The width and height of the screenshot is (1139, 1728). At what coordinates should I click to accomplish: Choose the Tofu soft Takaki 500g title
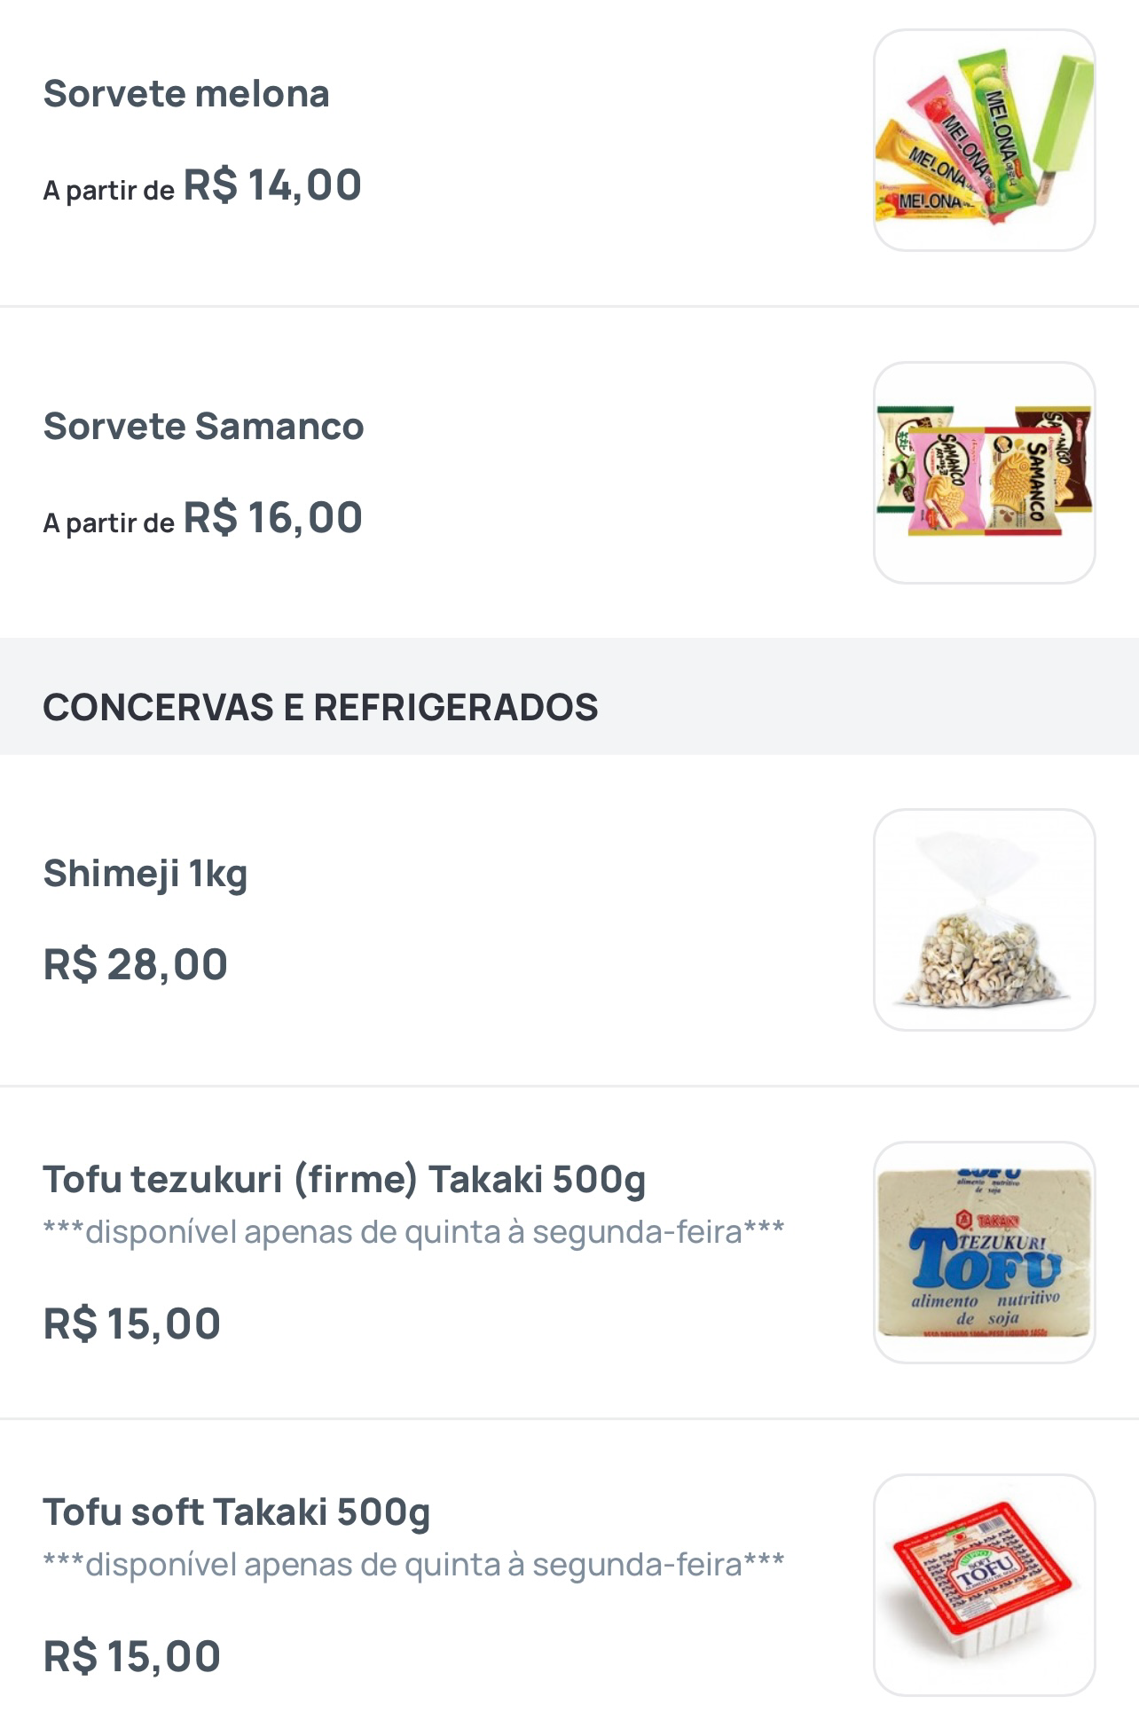(237, 1512)
